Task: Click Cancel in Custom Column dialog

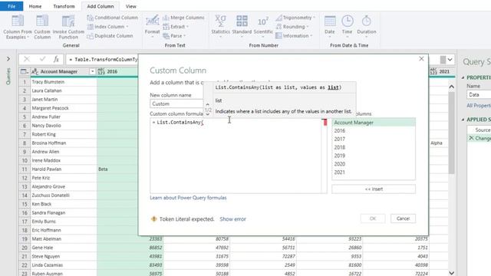Action: pyautogui.click(x=403, y=219)
